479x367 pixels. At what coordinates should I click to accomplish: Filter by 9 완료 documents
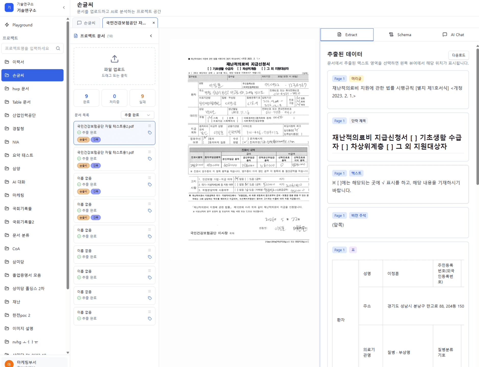(86, 98)
